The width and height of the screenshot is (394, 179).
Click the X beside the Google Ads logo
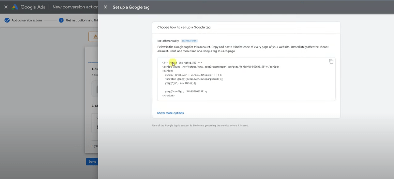point(6,7)
